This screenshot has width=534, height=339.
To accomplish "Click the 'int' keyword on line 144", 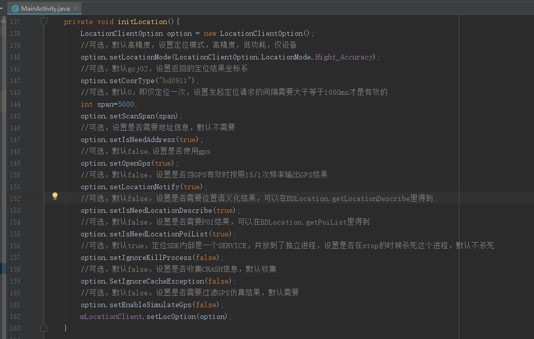I will tap(86, 104).
